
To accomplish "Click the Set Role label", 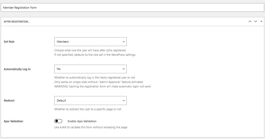I will tap(9, 42).
